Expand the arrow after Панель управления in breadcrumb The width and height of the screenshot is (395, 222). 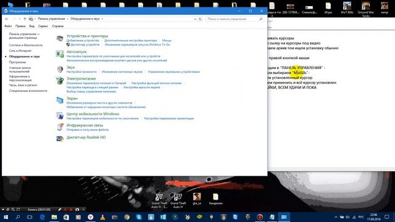pyautogui.click(x=67, y=19)
